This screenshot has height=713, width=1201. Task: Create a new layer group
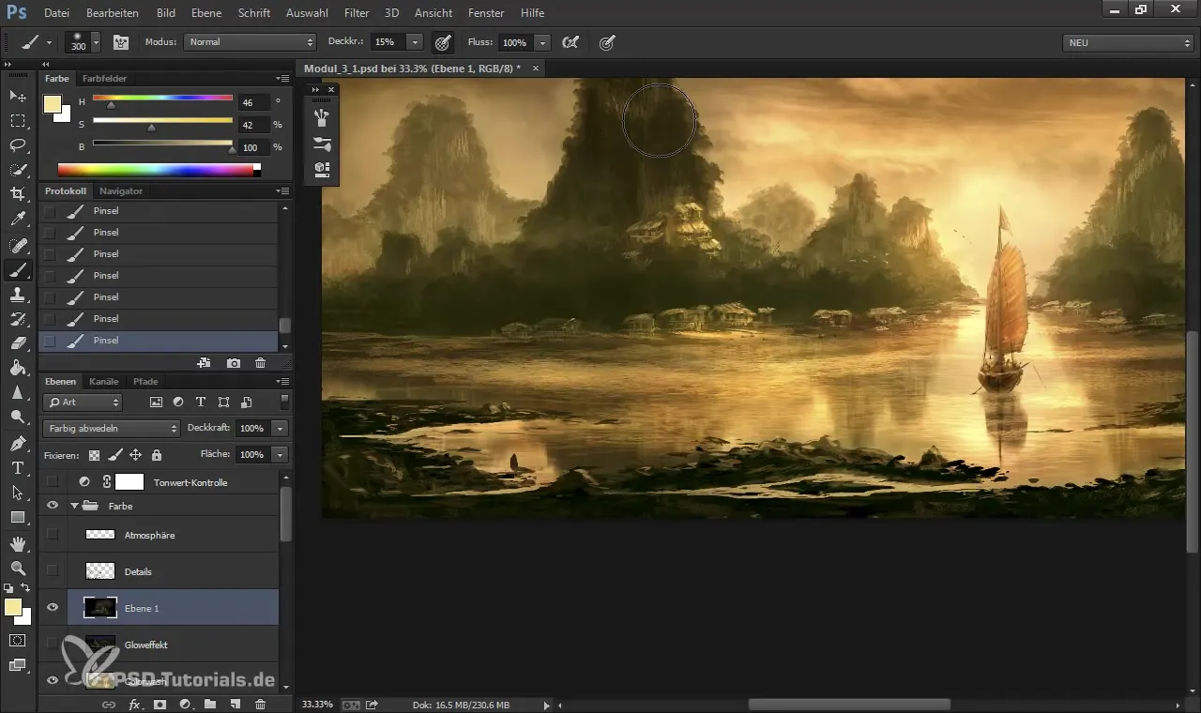pos(210,704)
